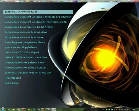Select MSDART (ERD) Windows 7 x32/x64

26,57
